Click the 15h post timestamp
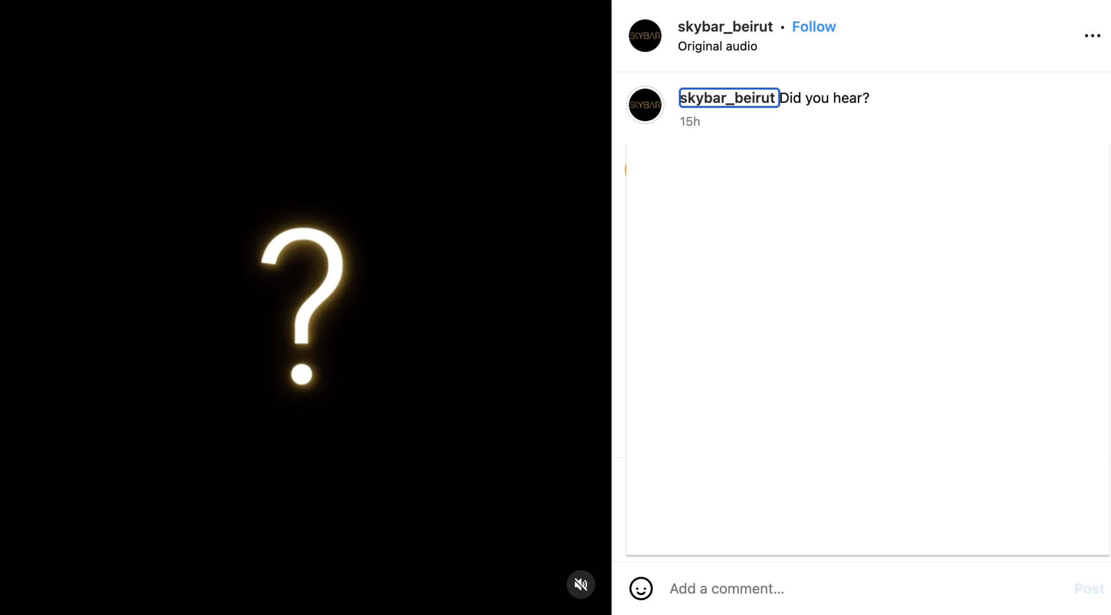Viewport: 1111px width, 615px height. click(689, 121)
